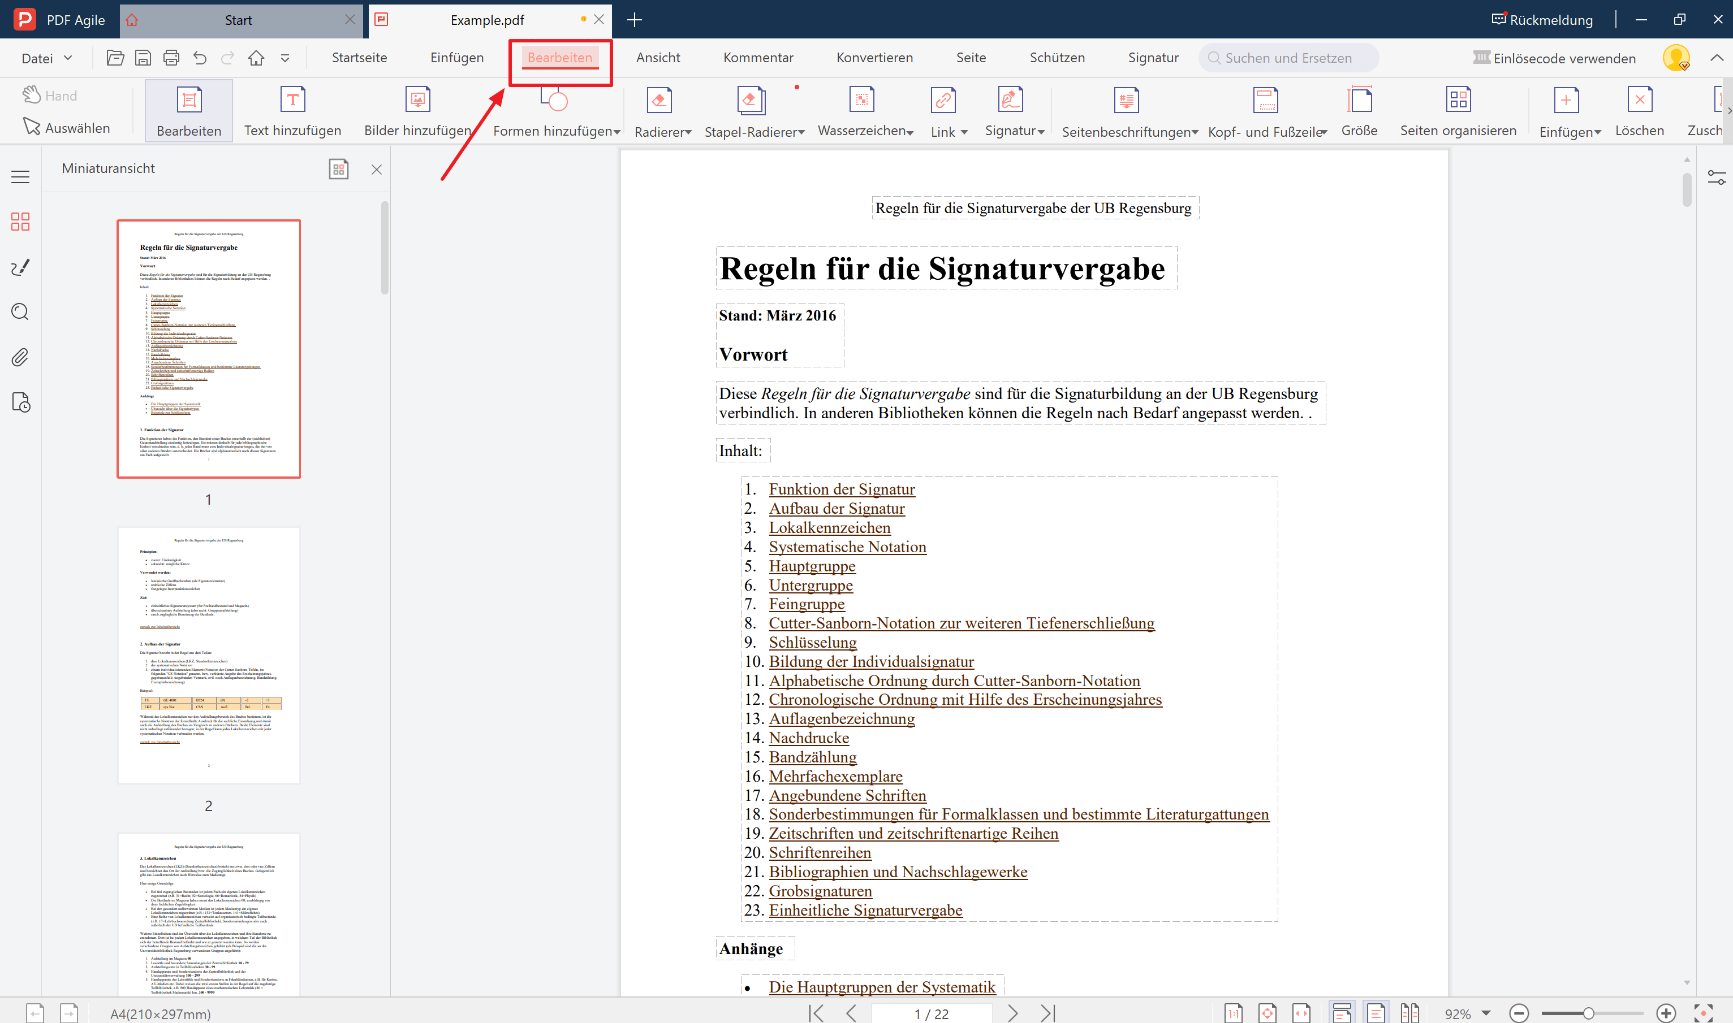The height and width of the screenshot is (1023, 1733).
Task: Click the page number field 1 / 22
Action: tap(932, 1014)
